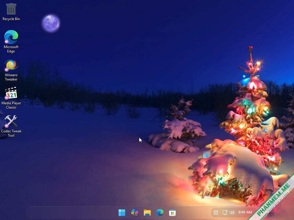The height and width of the screenshot is (220, 294).
Task: Open the volume control tray icon
Action: click(x=232, y=213)
